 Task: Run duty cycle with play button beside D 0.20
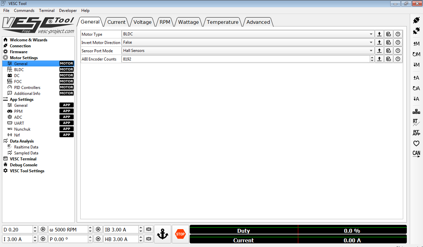43,229
